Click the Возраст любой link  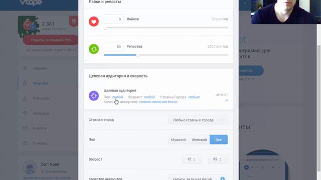point(149,97)
